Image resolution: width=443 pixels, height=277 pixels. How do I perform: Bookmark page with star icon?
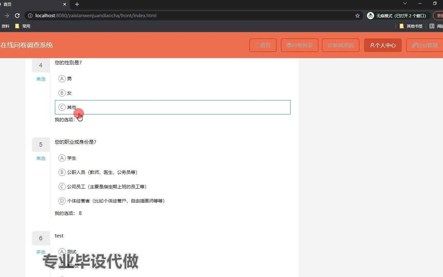[x=358, y=16]
